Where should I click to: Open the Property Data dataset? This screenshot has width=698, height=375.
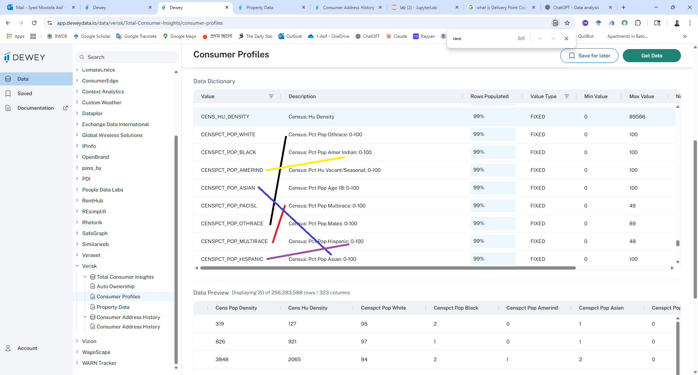click(113, 307)
